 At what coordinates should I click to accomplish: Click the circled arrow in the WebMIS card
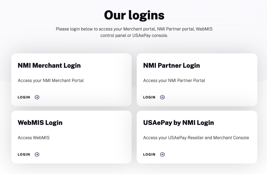pyautogui.click(x=37, y=154)
